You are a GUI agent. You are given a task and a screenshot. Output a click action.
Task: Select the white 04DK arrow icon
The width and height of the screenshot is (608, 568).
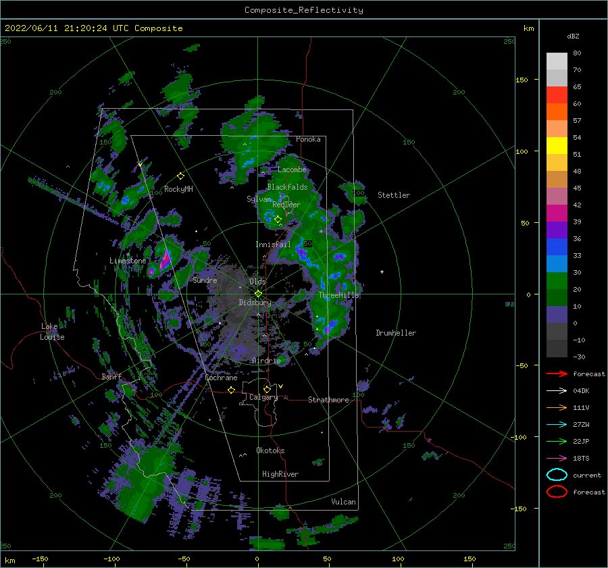click(557, 391)
